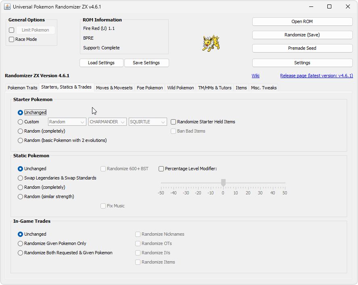Enable the Race Mode checkbox

click(x=12, y=40)
